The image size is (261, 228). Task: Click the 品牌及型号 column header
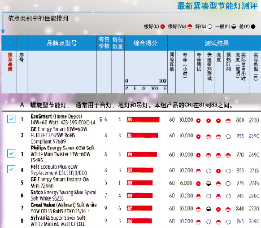click(x=62, y=43)
